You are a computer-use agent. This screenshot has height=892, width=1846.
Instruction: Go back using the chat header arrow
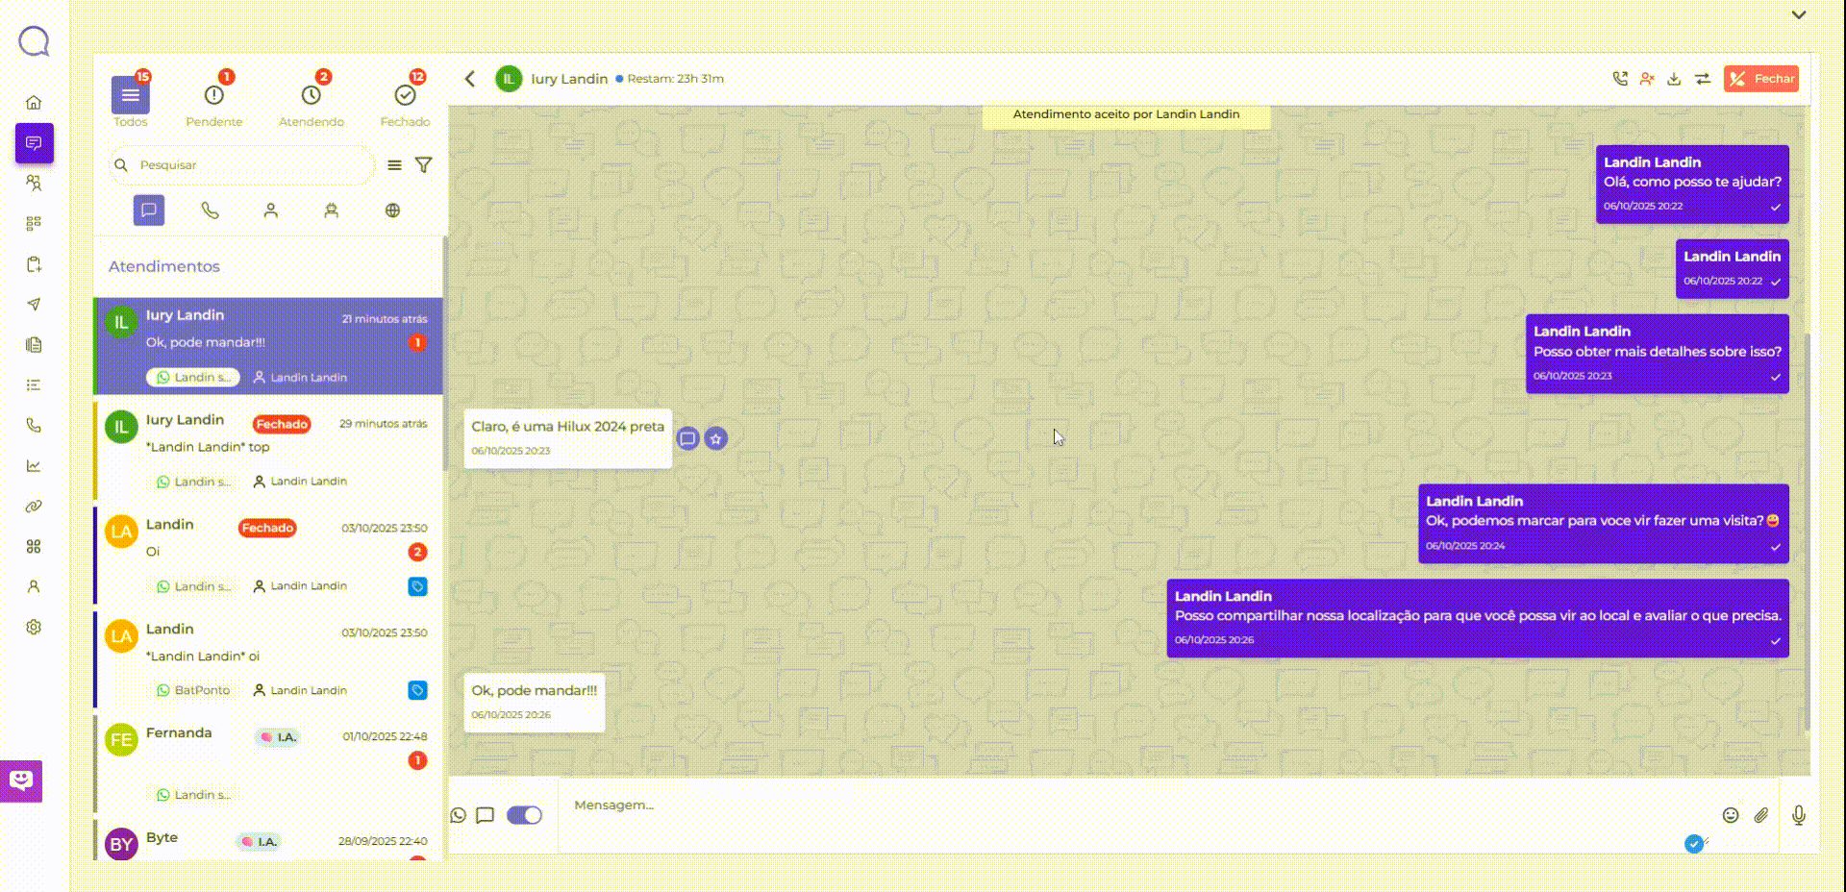(x=470, y=79)
